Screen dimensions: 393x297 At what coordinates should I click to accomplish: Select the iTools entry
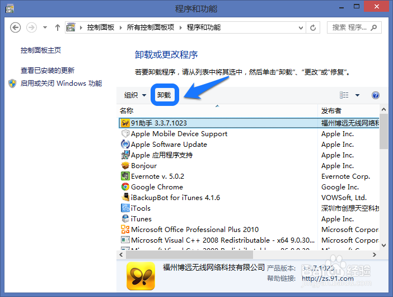point(249,208)
